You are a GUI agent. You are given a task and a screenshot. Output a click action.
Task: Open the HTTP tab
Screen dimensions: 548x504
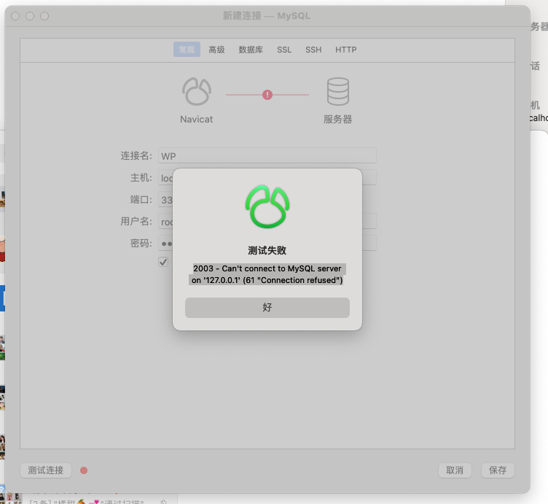click(x=345, y=50)
